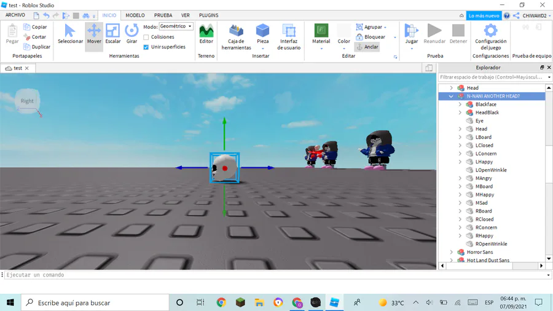Enable the Colisiones checkbox
This screenshot has height=311, width=553.
pos(146,37)
